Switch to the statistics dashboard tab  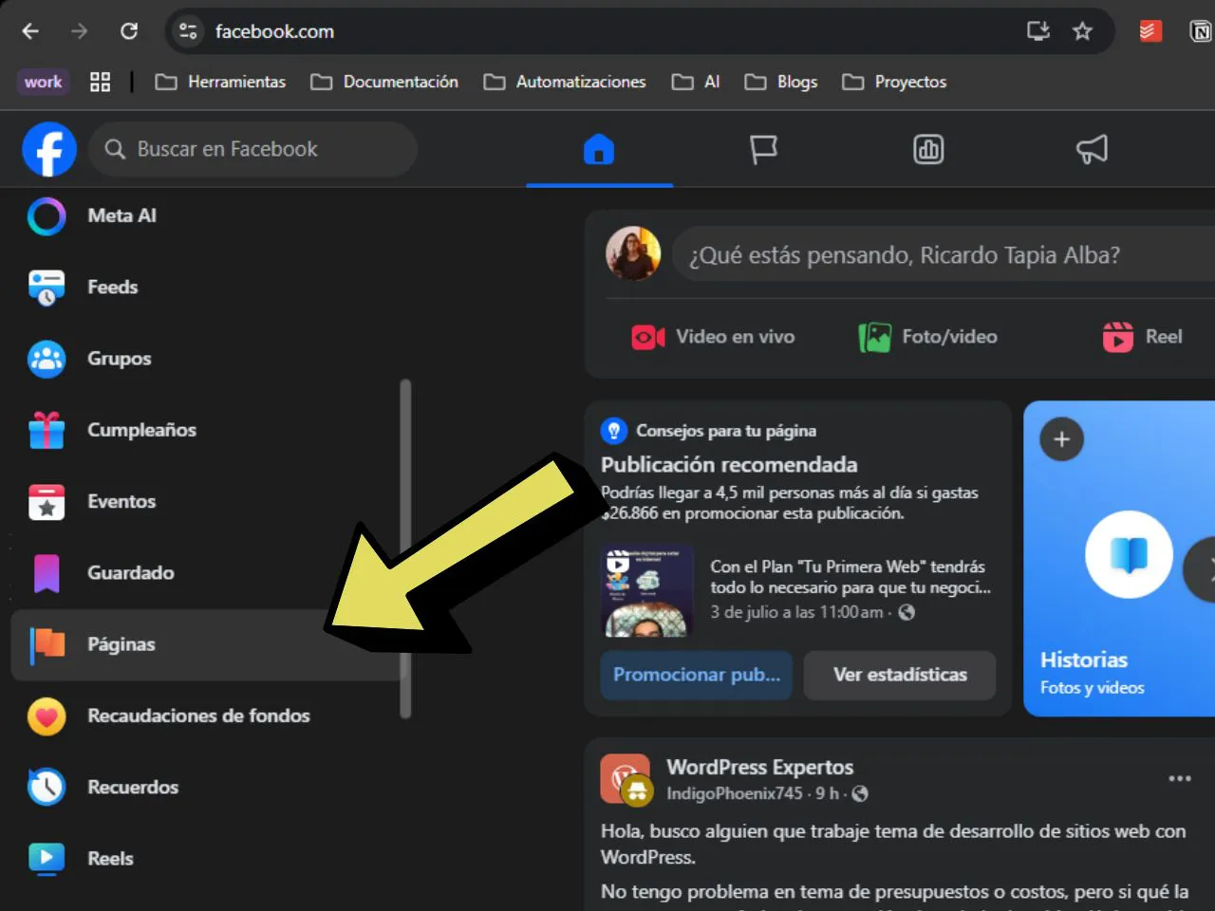pyautogui.click(x=928, y=150)
